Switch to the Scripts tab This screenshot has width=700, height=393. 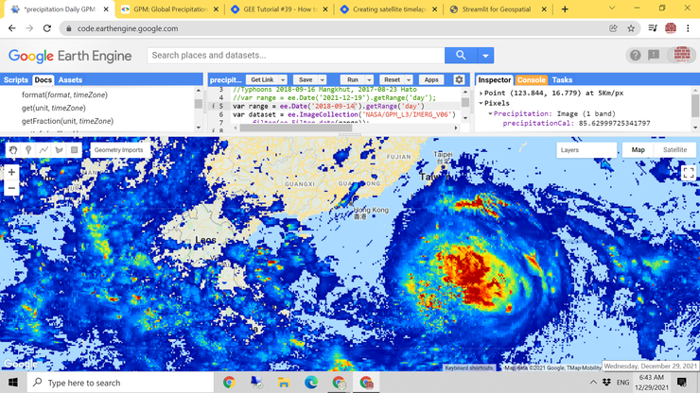16,80
